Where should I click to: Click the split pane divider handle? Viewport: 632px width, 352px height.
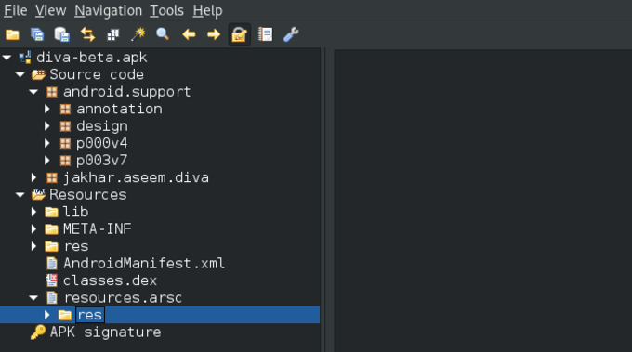[x=327, y=201]
